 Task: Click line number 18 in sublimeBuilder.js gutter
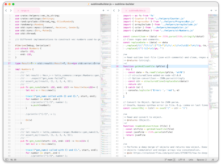click(117, 66)
